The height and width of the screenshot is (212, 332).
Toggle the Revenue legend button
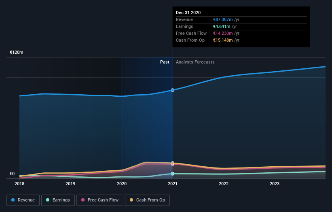tap(23, 200)
